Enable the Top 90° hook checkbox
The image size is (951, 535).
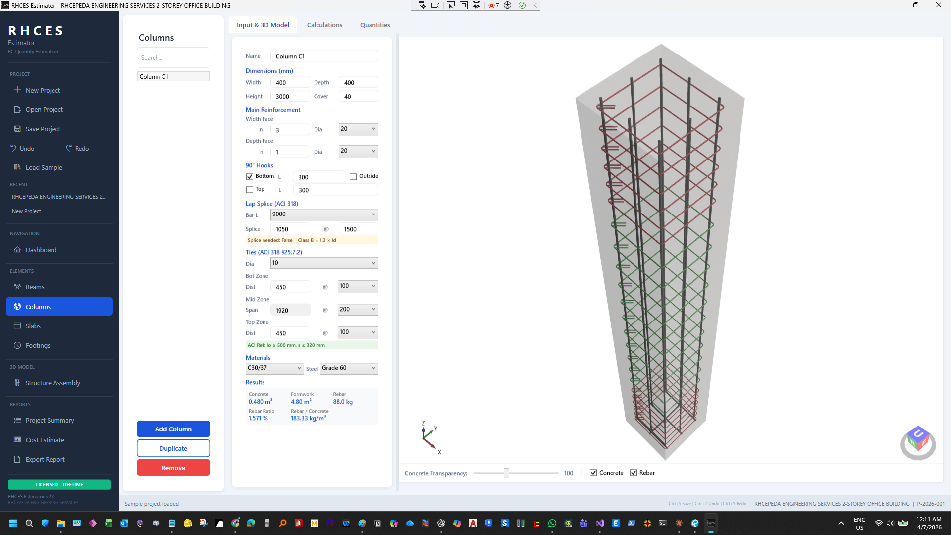tap(249, 189)
